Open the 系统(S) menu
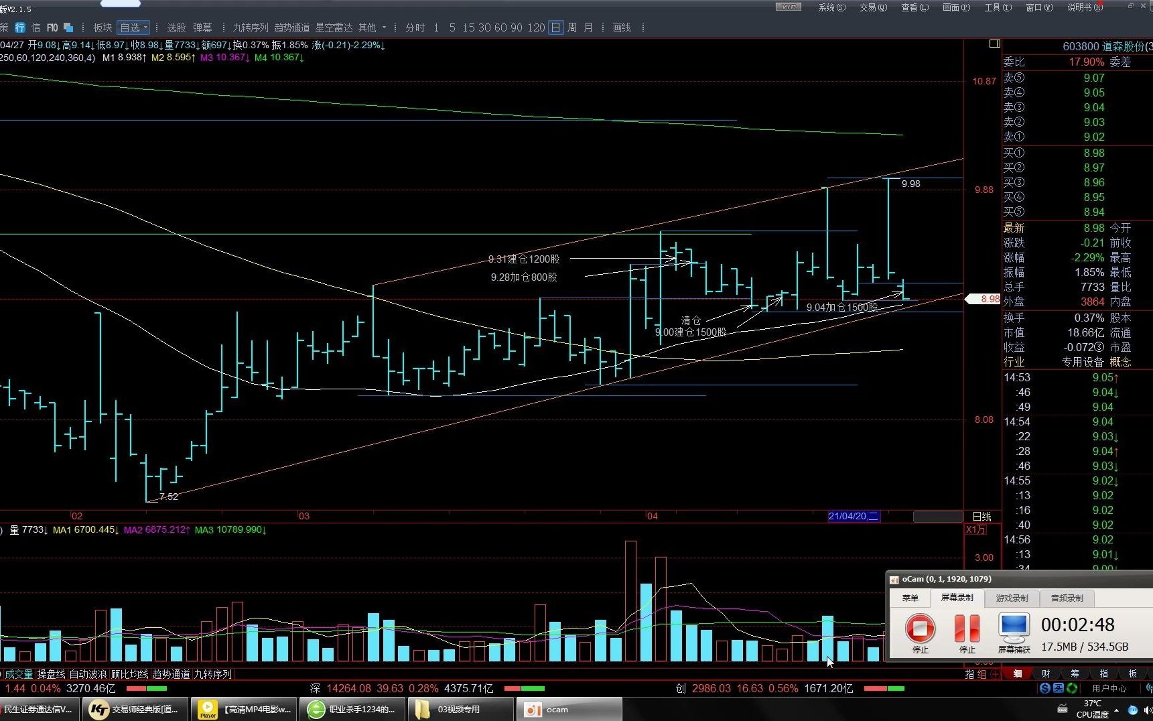This screenshot has width=1153, height=721. pos(831,7)
